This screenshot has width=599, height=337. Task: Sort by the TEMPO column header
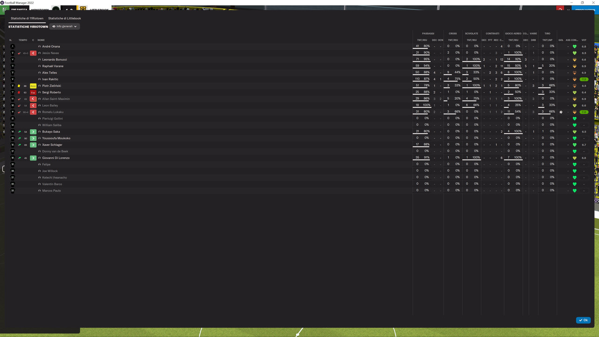(23, 40)
